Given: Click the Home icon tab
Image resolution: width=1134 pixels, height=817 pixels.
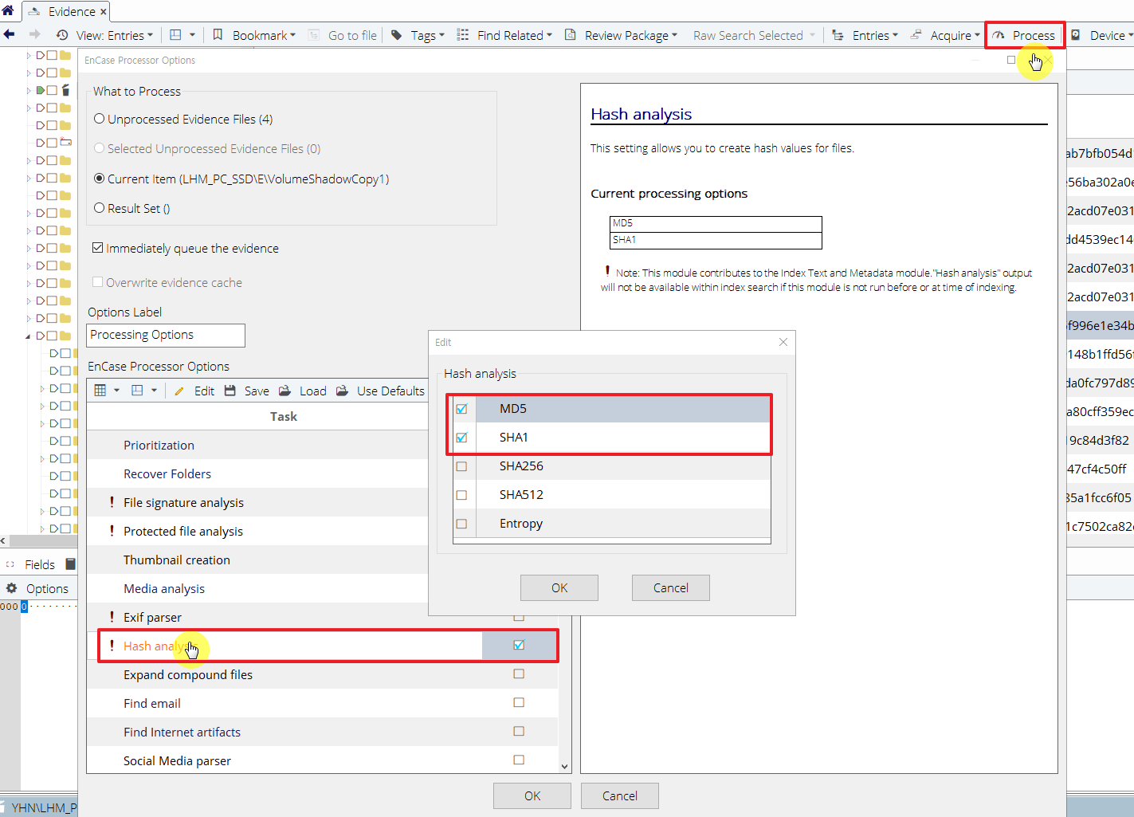Looking at the screenshot, I should [8, 10].
